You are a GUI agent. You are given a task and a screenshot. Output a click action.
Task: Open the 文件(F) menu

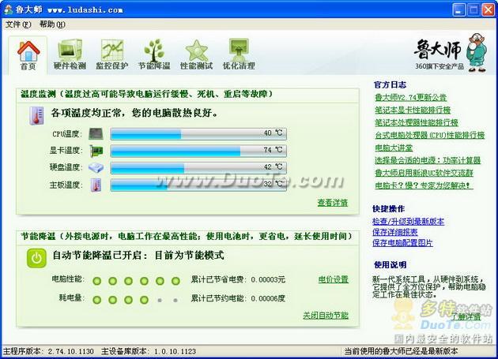coord(17,24)
